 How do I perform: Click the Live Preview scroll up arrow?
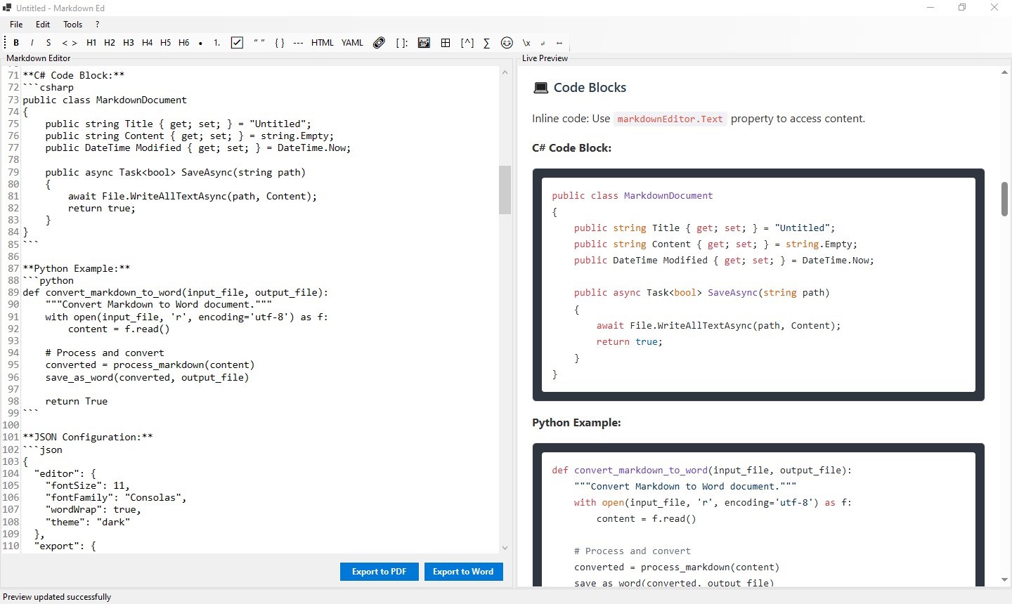click(x=1005, y=72)
